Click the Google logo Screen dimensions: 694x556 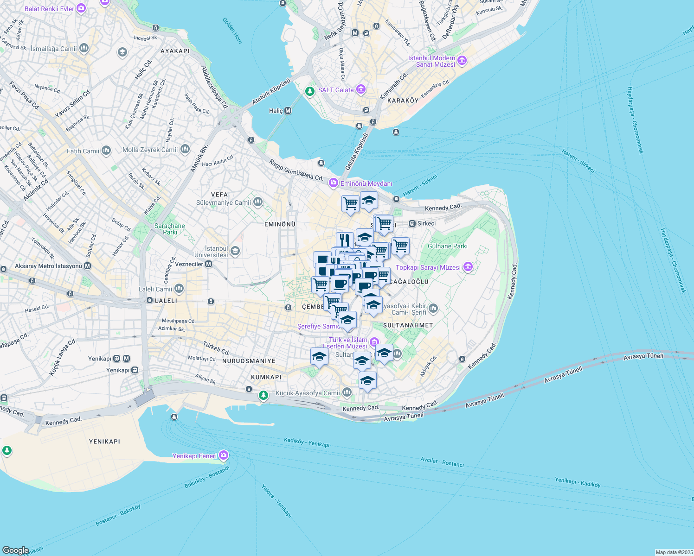point(15,550)
